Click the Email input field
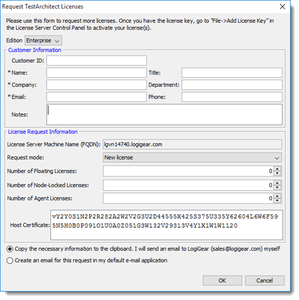This screenshot has width=299, height=300. tap(96, 97)
